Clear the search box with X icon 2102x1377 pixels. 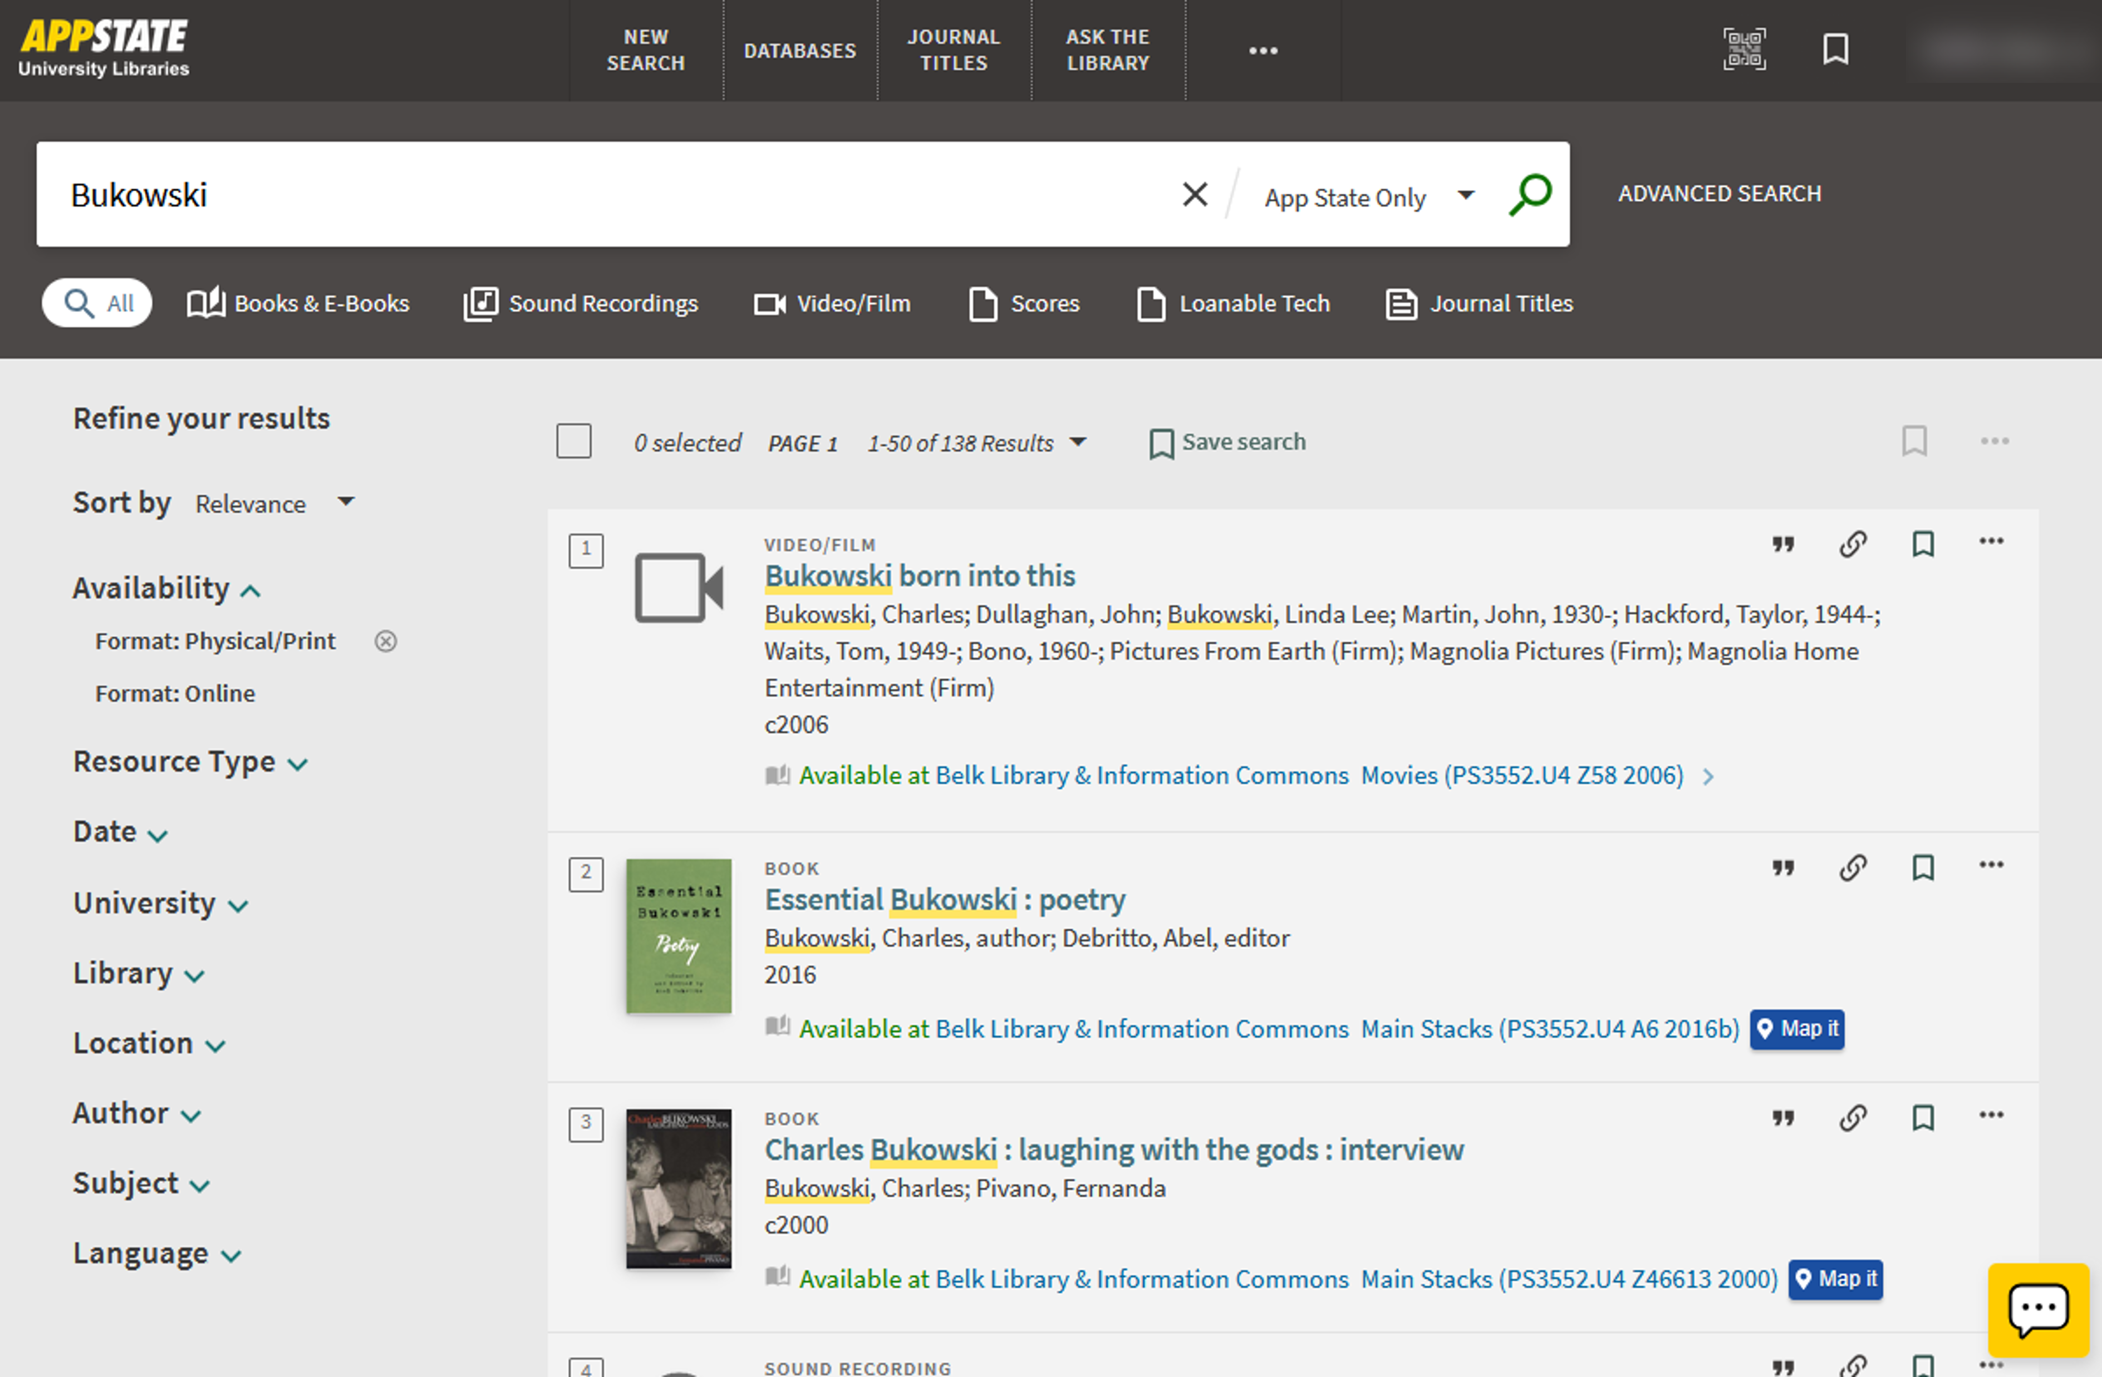point(1195,194)
